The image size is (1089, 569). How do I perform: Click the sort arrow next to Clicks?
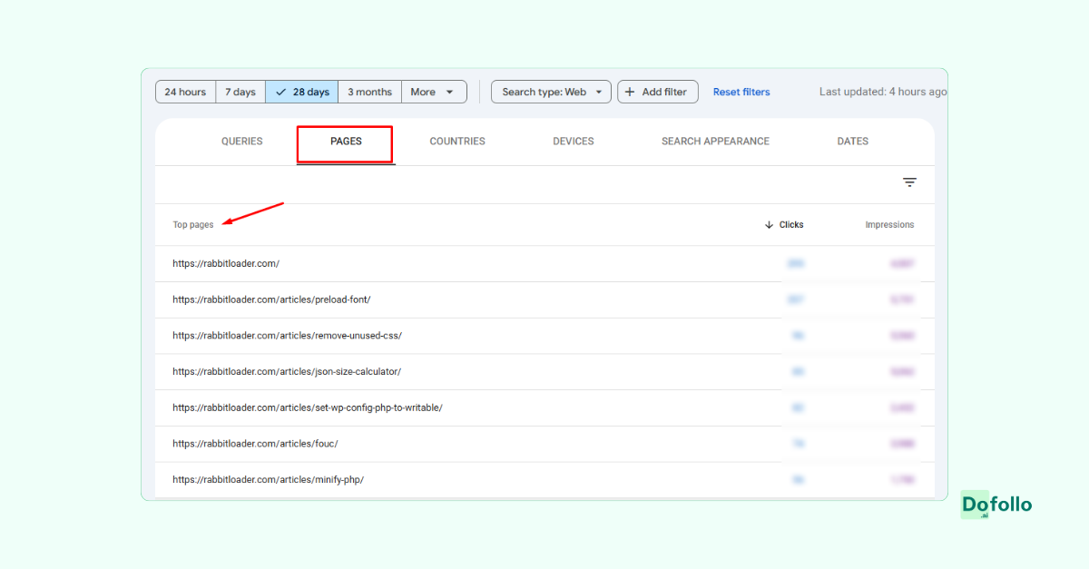[768, 224]
